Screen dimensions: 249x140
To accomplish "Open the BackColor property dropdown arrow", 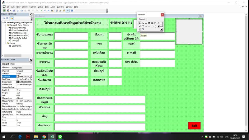I will pyautogui.click(x=30, y=76).
